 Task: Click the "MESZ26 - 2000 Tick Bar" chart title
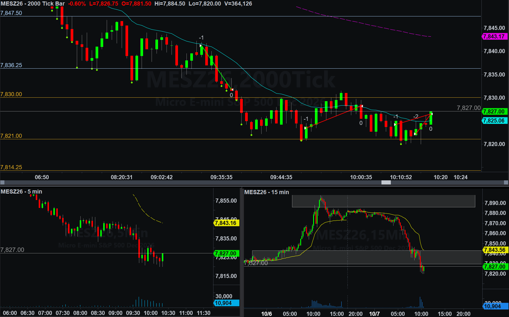click(33, 4)
